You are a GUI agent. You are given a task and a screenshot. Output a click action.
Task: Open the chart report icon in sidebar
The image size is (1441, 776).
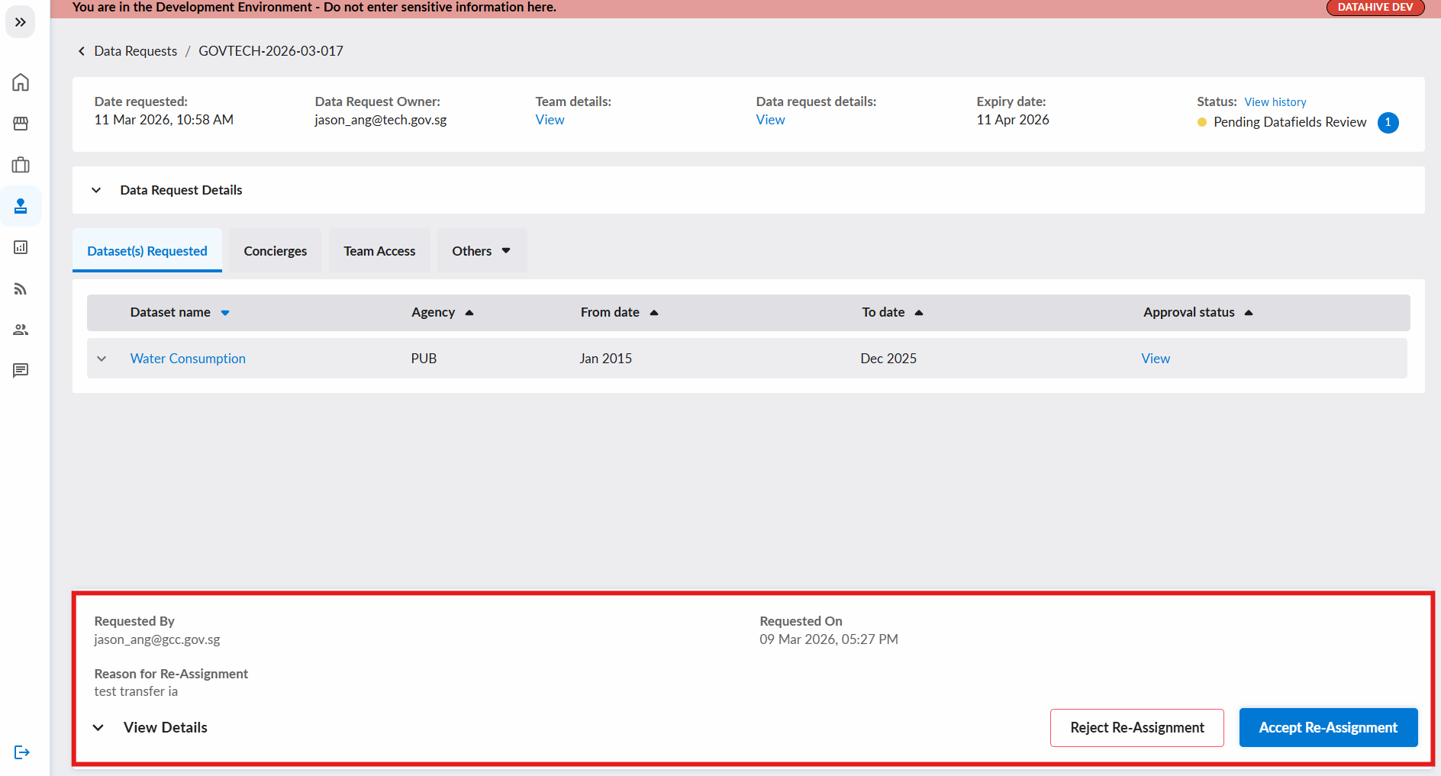coord(21,247)
